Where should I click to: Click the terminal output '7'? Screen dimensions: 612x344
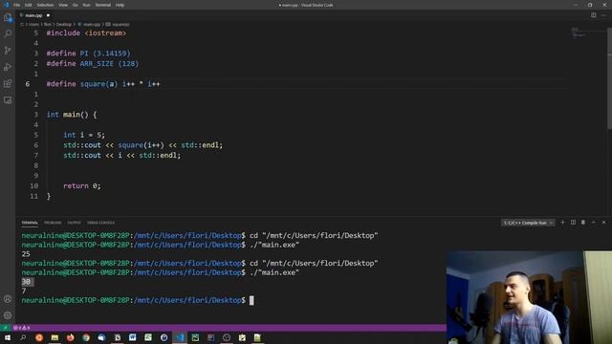tap(24, 290)
